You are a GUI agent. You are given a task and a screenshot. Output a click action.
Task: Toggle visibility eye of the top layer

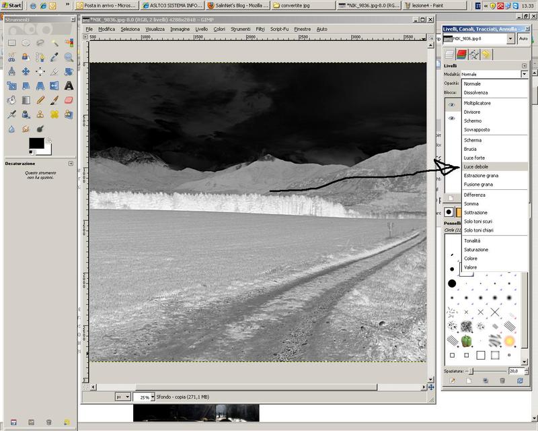451,105
